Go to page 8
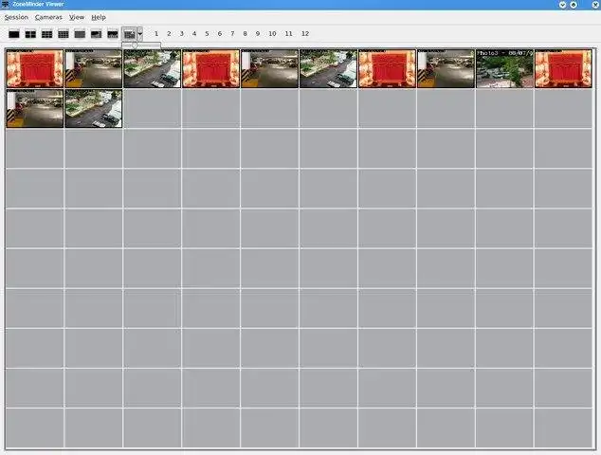This screenshot has height=455, width=601. 245,34
